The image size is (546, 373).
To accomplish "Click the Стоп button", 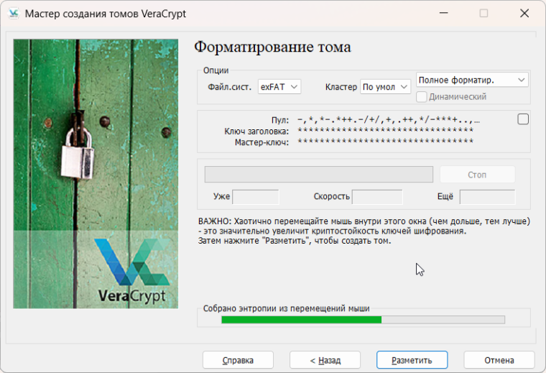I will 477,175.
